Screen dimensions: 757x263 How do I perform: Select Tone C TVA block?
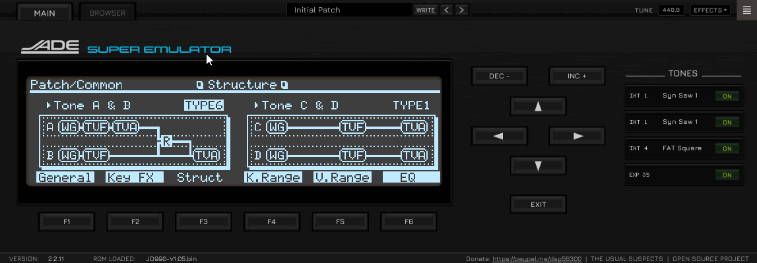point(414,127)
